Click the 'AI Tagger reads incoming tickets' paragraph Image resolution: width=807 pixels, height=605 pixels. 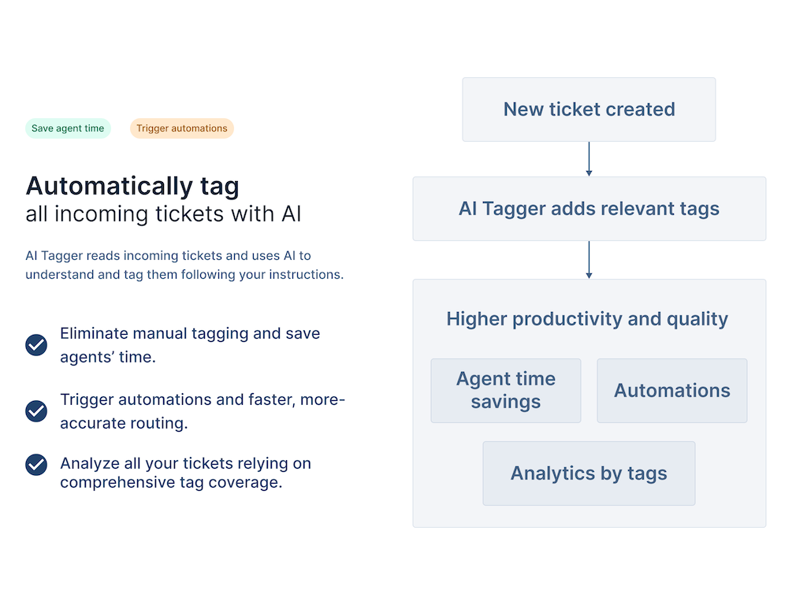click(x=184, y=265)
